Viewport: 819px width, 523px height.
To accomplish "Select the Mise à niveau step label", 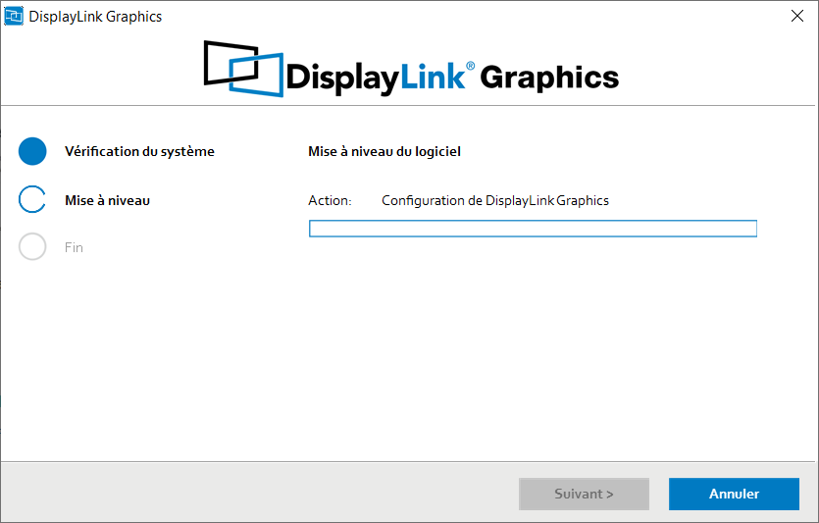I will [107, 200].
